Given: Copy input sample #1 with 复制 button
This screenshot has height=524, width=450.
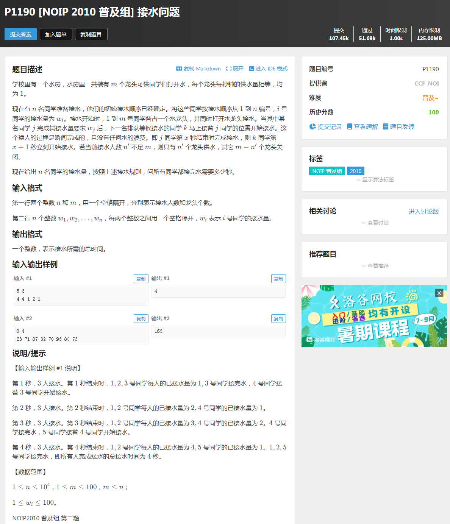Looking at the screenshot, I should (x=141, y=278).
